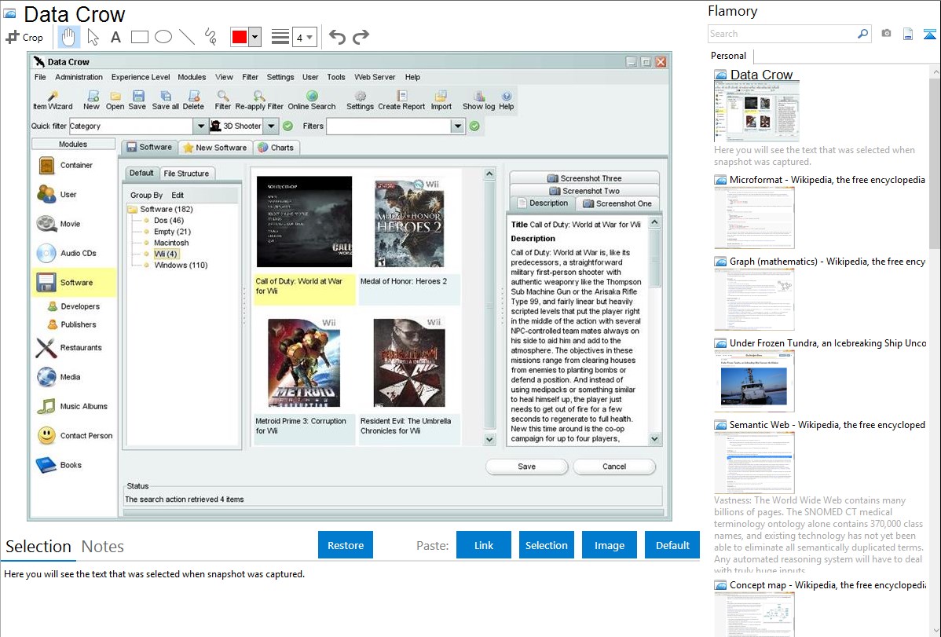
Task: Open the 3D Shooter value dropdown
Action: [271, 126]
